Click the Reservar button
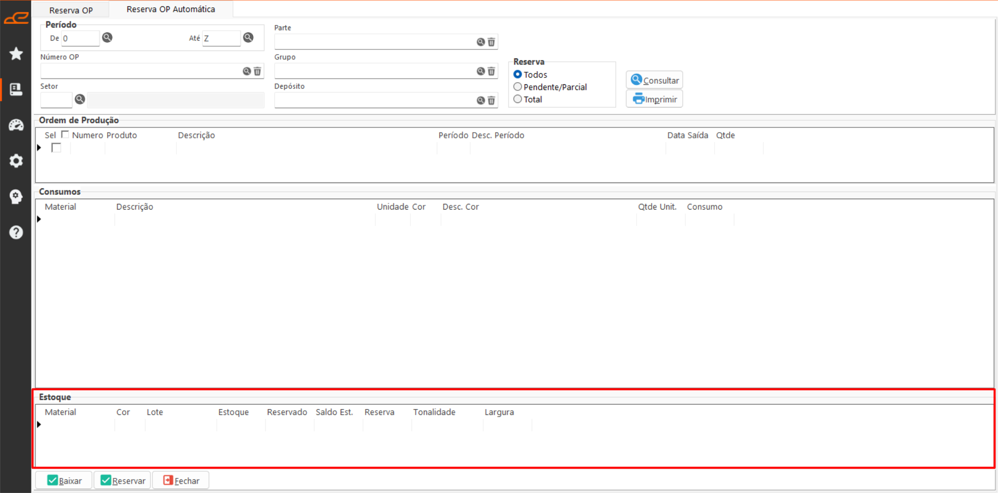This screenshot has width=998, height=493. (123, 481)
